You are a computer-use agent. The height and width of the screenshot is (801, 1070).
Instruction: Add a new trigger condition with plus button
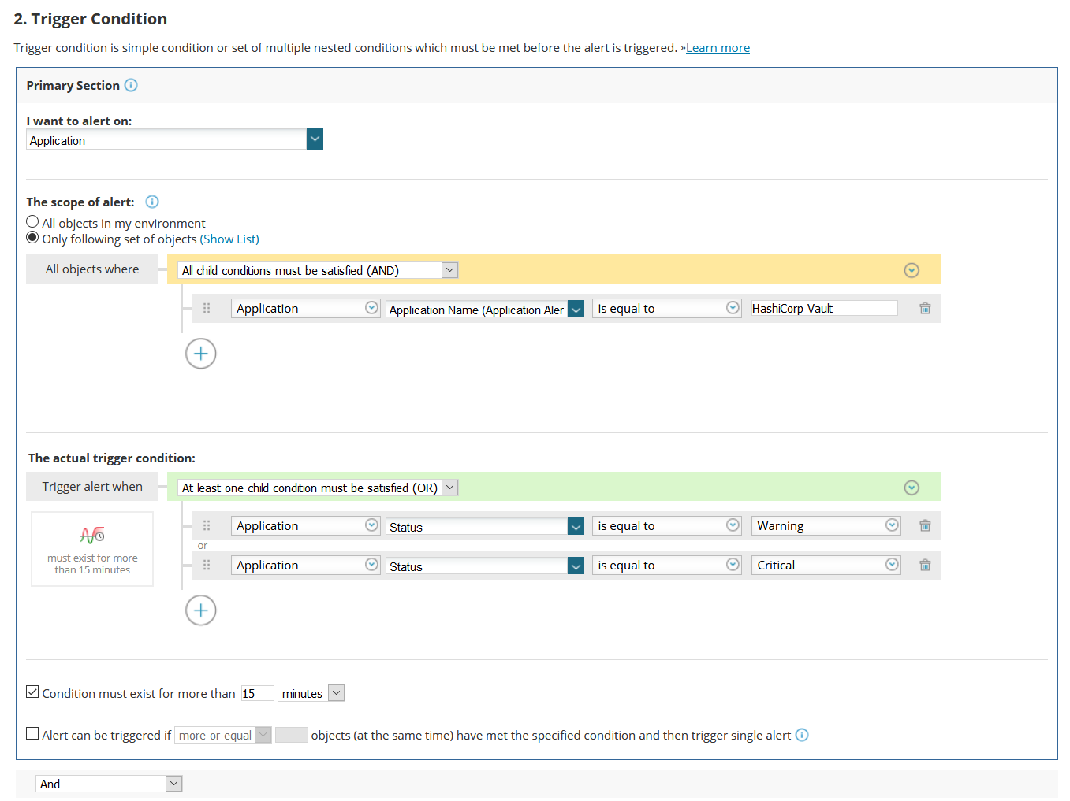pos(201,610)
